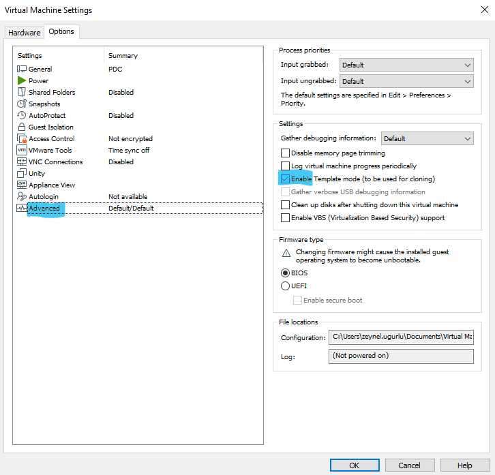Uncheck Enable Template mode checkbox
The width and height of the screenshot is (495, 475).
(x=285, y=179)
